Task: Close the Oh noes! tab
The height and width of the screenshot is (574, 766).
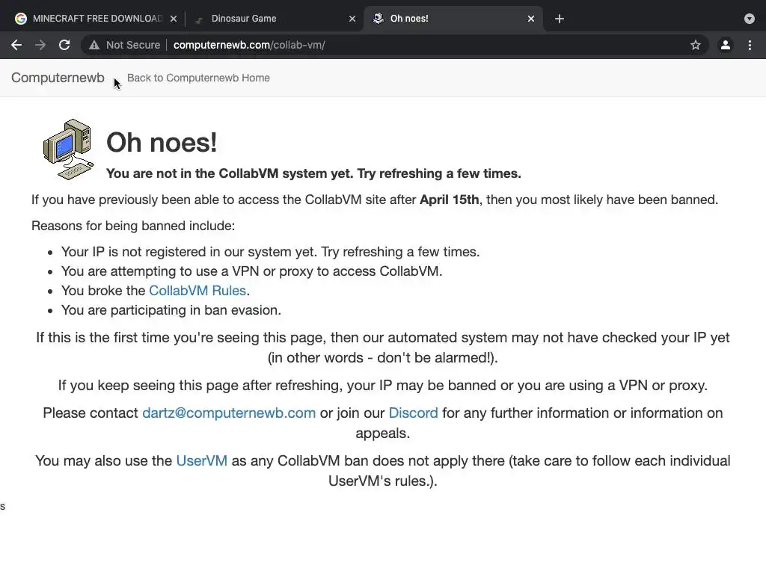Action: coord(531,19)
